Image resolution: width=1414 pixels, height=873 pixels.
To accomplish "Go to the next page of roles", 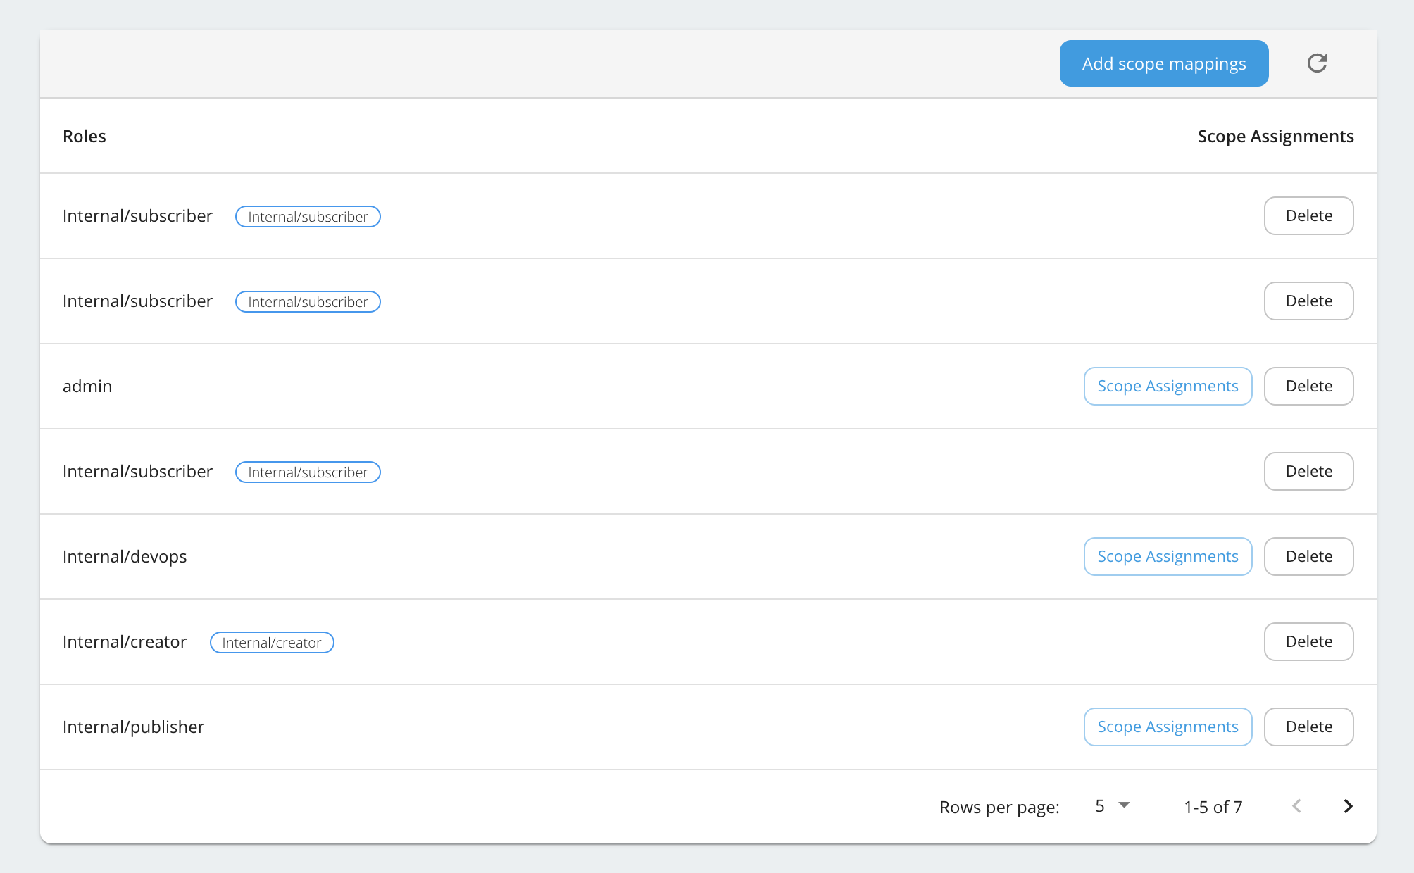I will click(x=1348, y=806).
